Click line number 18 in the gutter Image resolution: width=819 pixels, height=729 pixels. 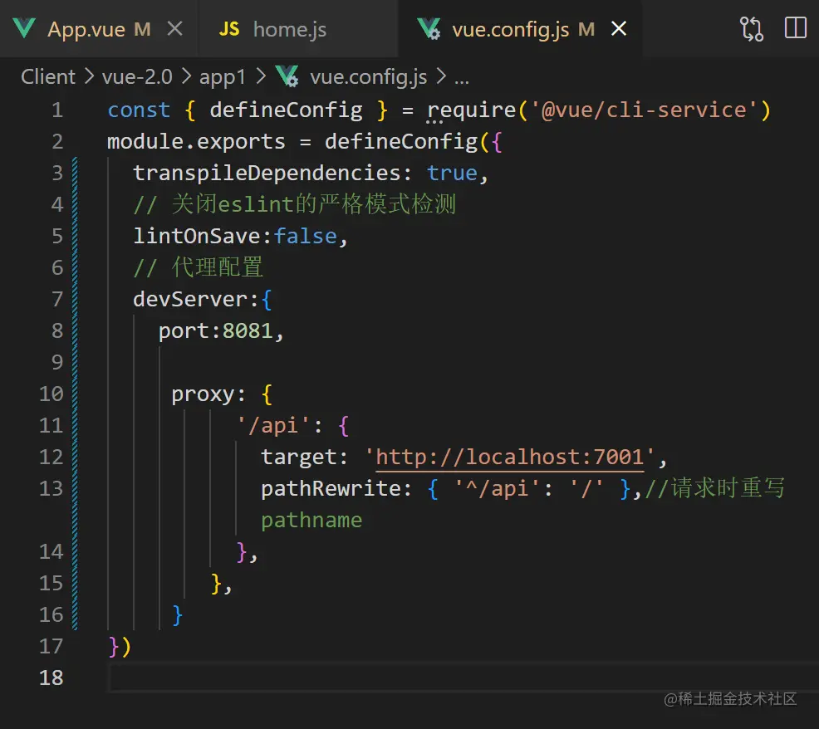tap(51, 678)
